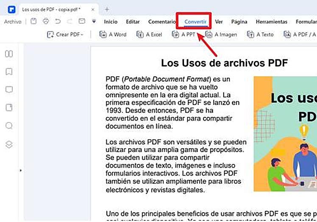Expand the left sidebar panel arrow
The image size is (317, 222).
(x=20, y=170)
